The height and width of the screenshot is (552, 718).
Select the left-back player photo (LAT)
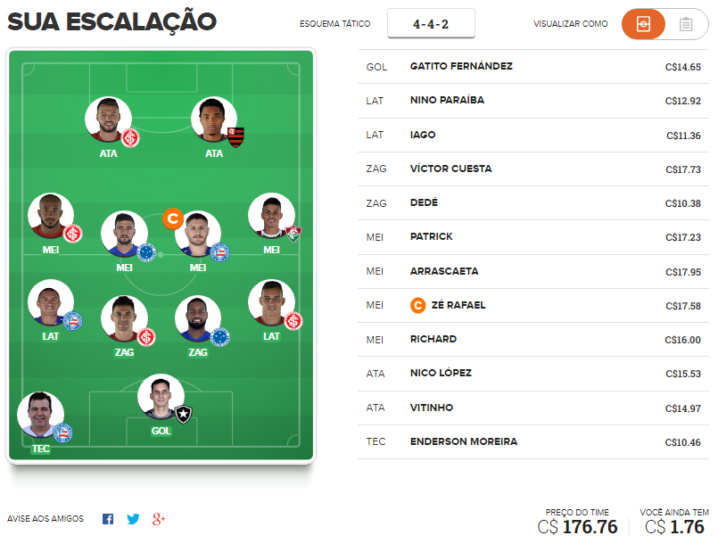coord(50,302)
